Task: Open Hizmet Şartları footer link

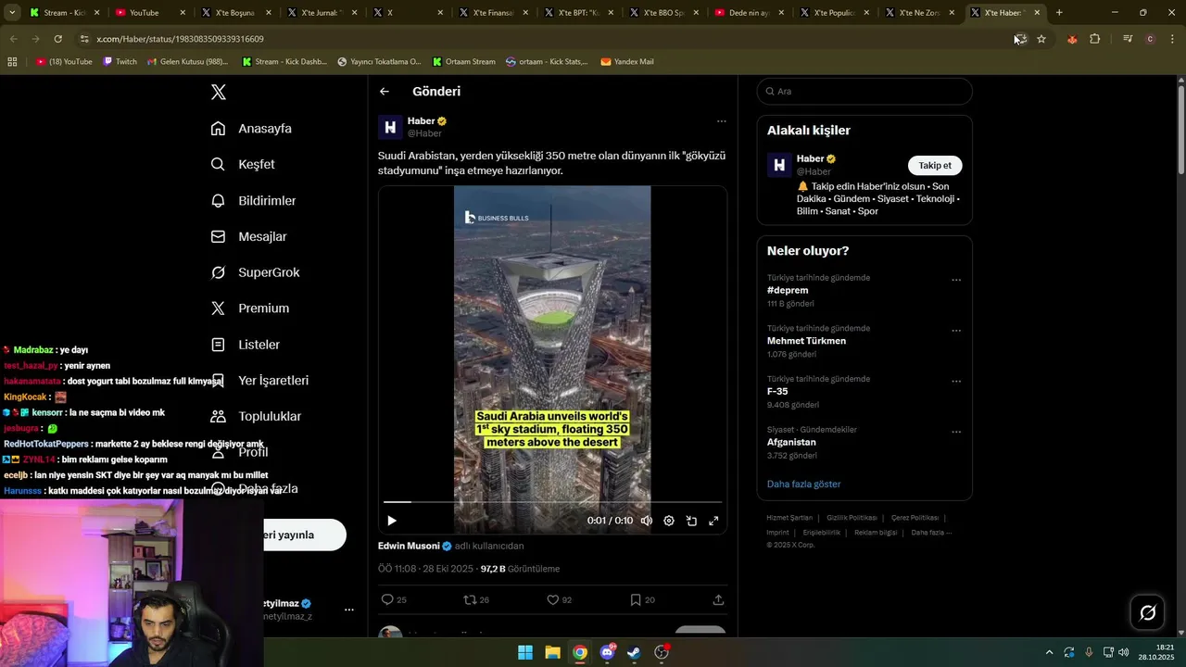Action: pos(789,518)
